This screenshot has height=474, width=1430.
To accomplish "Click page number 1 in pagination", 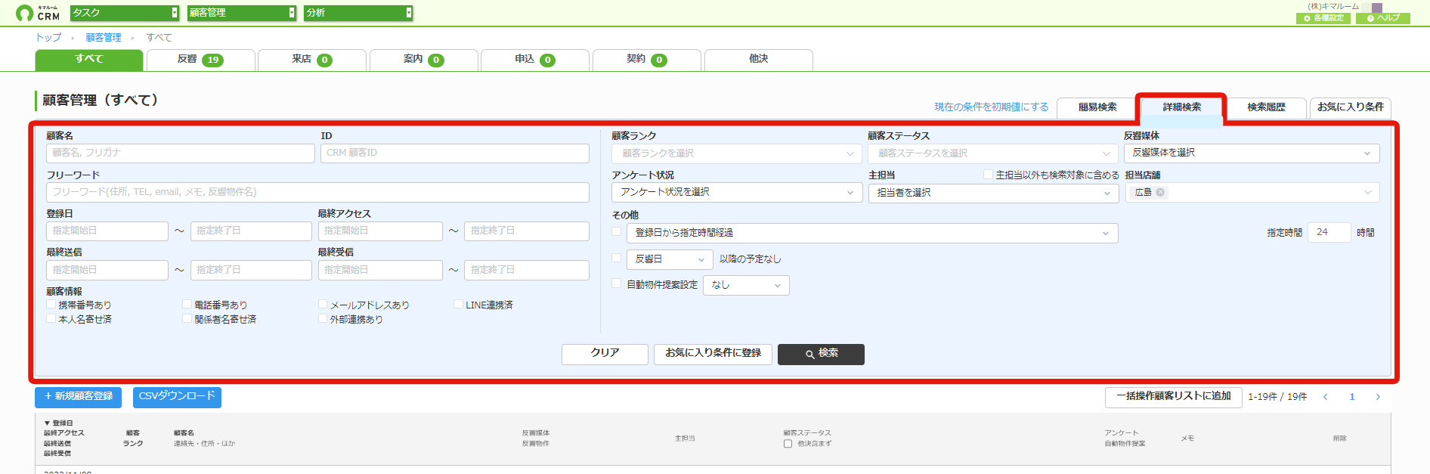I will point(1352,397).
